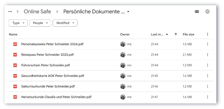Click owner avatar in the Reisepass row
224x109 pixels.
123,55
